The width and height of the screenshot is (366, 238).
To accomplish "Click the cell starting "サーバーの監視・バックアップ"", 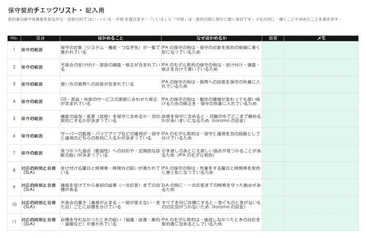I will tap(110, 136).
